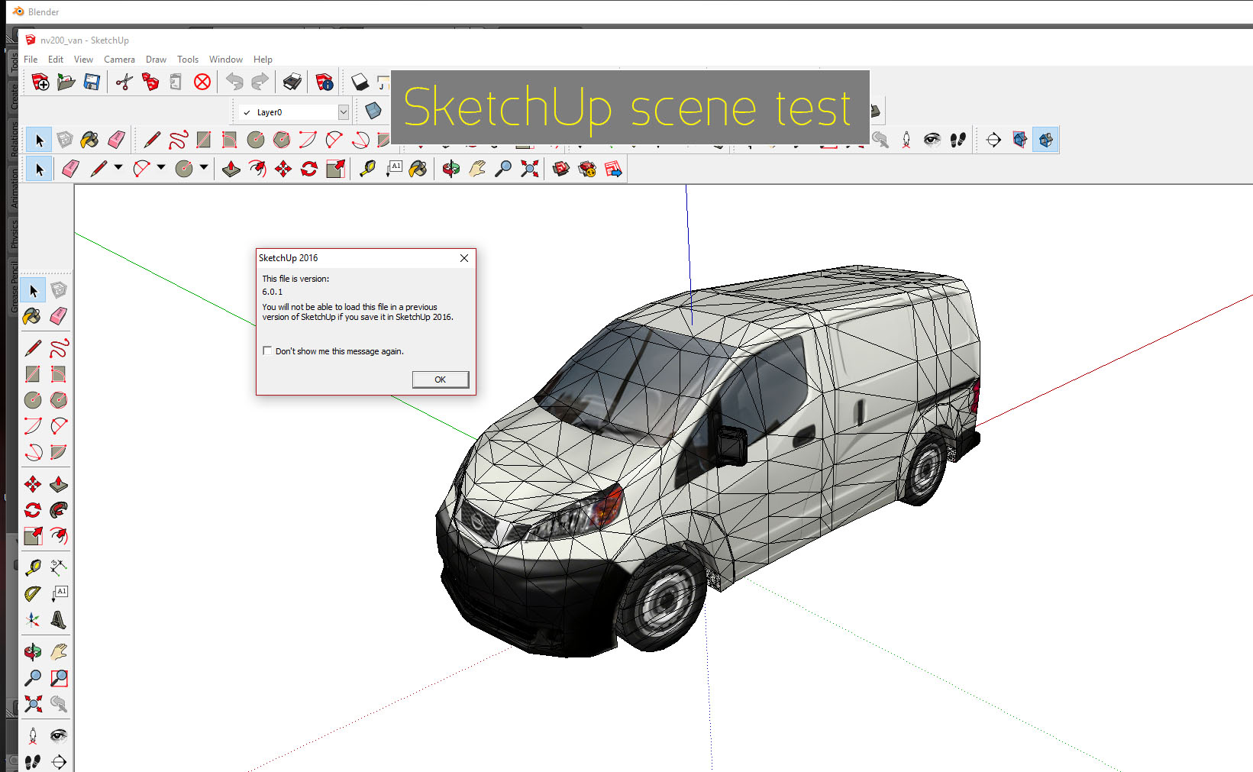The width and height of the screenshot is (1253, 772).
Task: Select Pan hand in the Getting Started toolbar
Action: point(477,169)
